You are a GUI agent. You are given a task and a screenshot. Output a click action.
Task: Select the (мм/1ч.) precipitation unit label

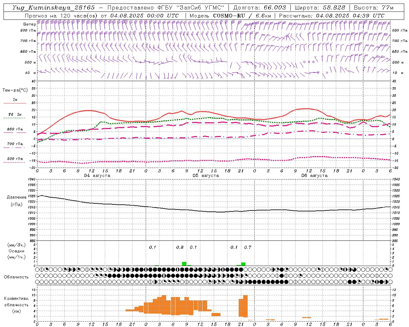(x=17, y=257)
